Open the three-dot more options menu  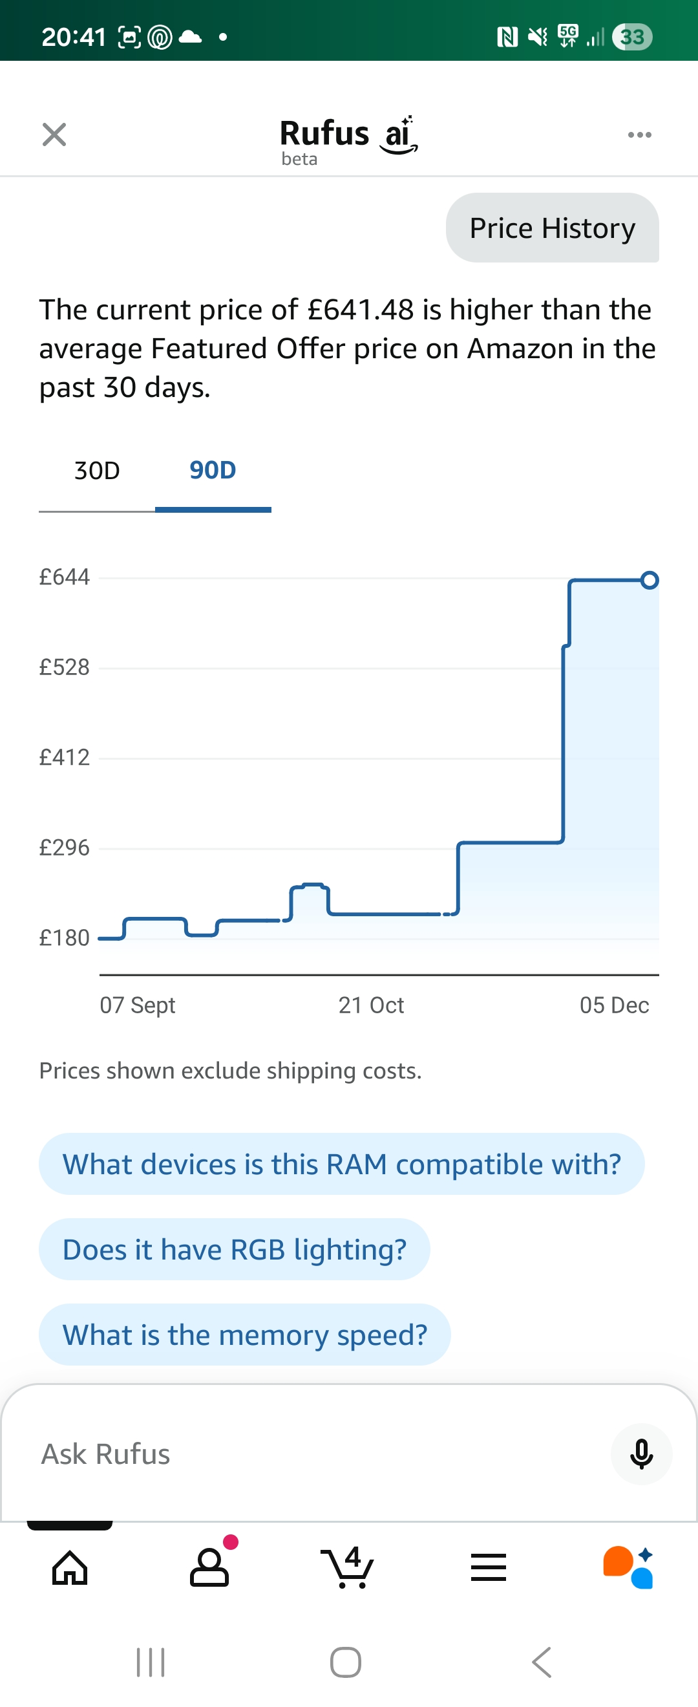[639, 135]
